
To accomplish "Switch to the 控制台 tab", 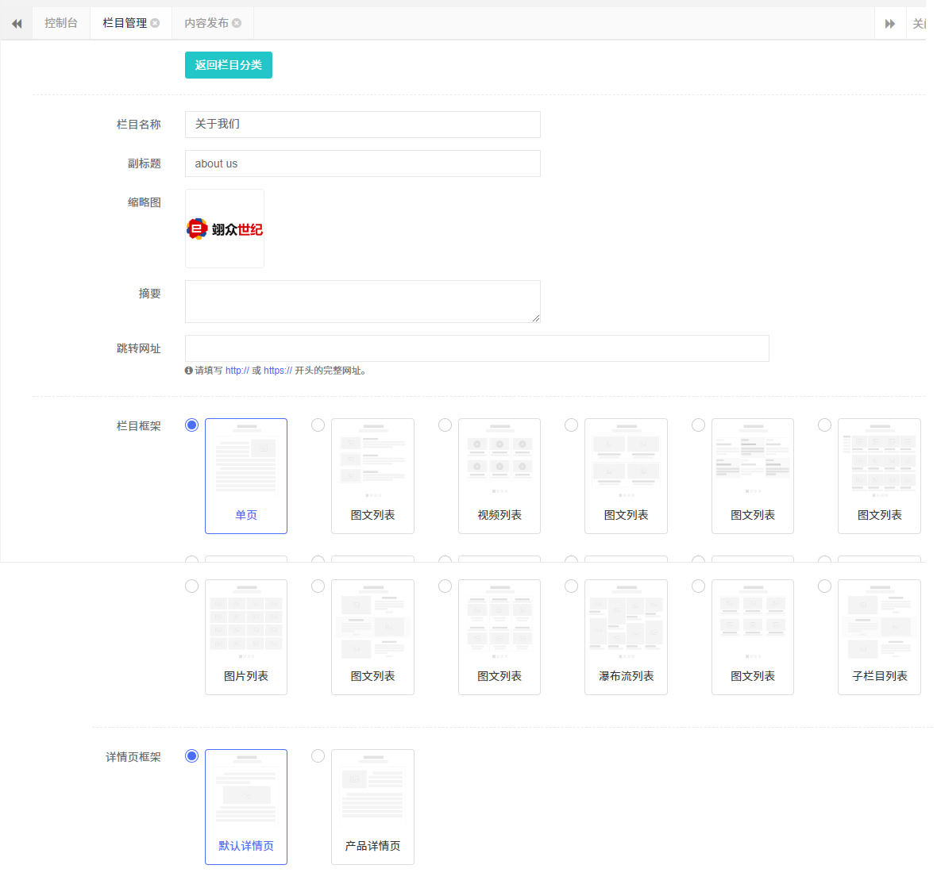I will 61,23.
